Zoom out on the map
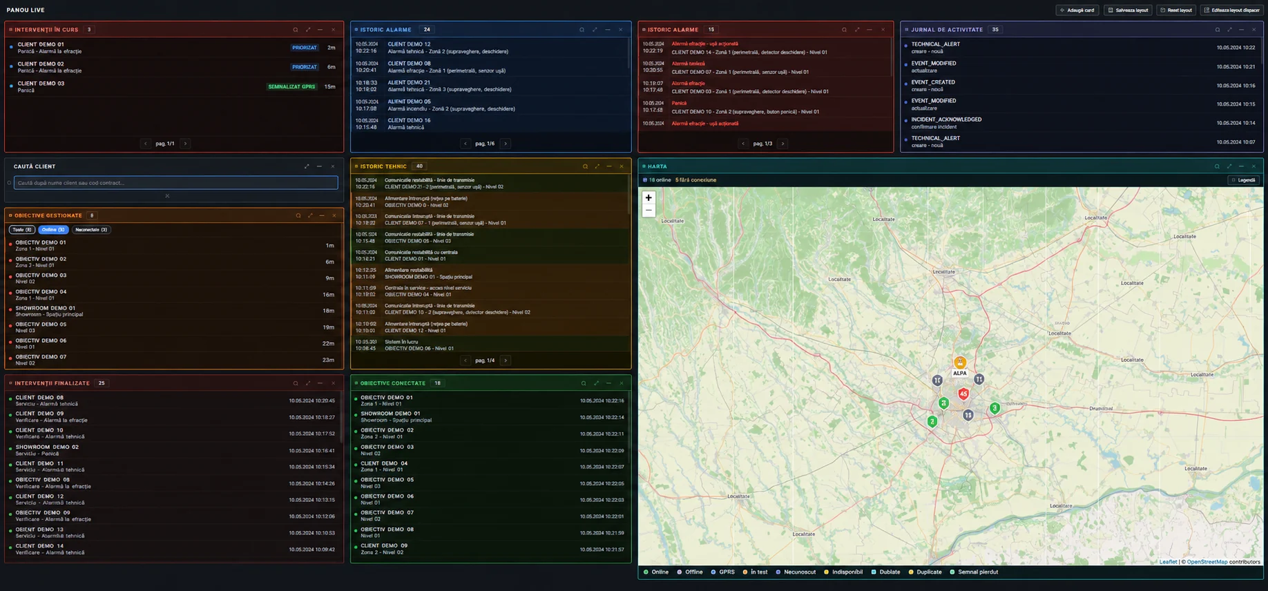 pos(649,210)
